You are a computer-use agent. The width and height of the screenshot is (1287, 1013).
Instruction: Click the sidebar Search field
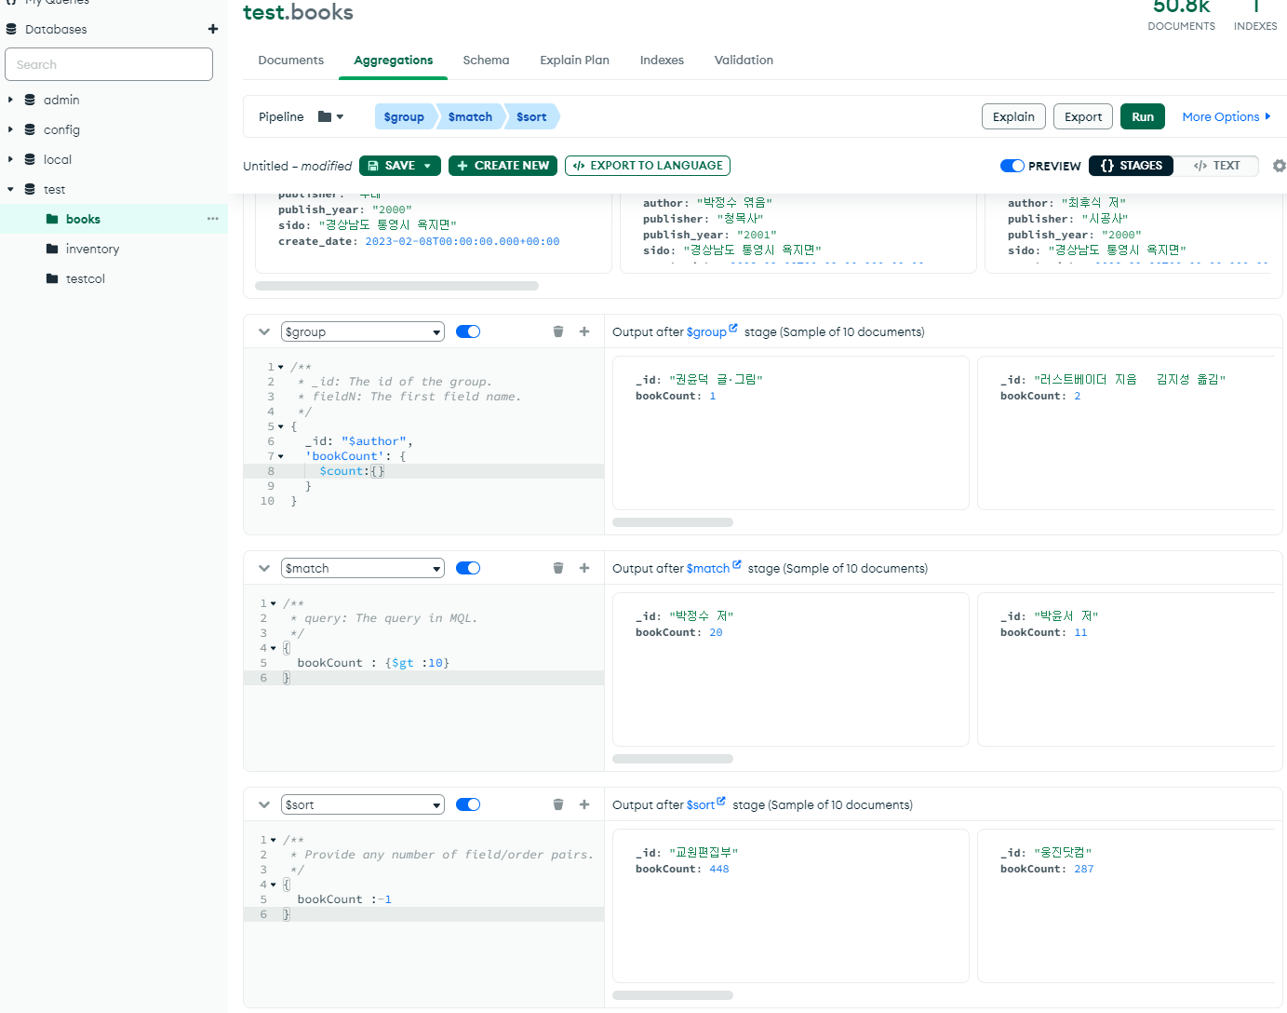[x=109, y=63]
